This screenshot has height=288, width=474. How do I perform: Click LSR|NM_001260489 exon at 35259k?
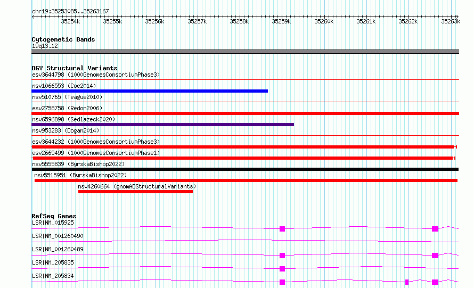coord(282,256)
